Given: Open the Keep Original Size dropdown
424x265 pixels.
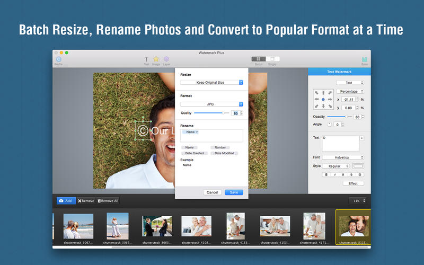Looking at the screenshot, I should click(x=211, y=82).
